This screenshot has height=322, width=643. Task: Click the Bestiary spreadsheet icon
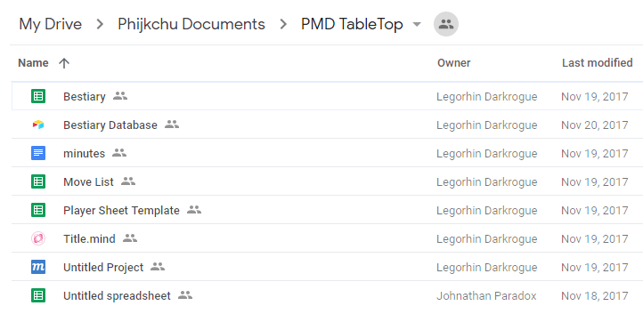coord(38,96)
